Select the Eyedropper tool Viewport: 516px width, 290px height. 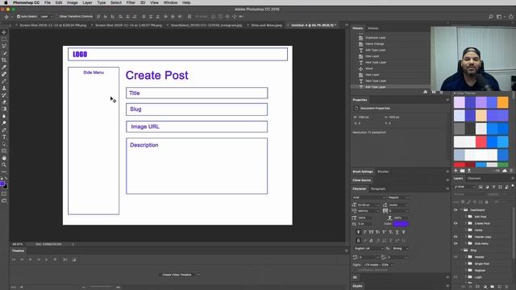(x=4, y=67)
